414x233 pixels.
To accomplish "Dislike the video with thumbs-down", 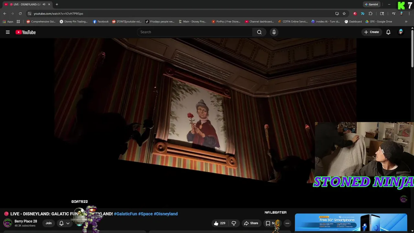I will click(234, 223).
